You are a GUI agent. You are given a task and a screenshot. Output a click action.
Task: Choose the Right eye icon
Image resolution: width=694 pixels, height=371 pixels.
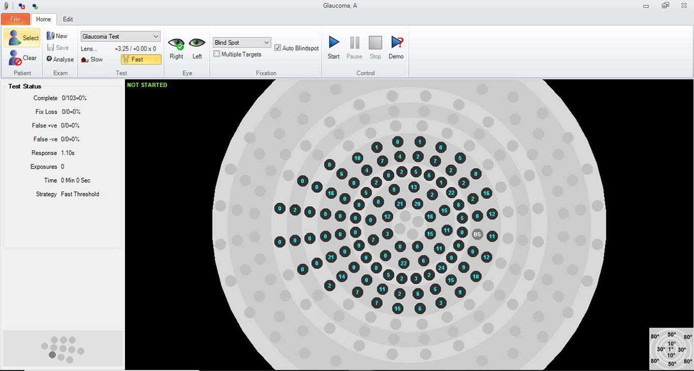tap(176, 44)
